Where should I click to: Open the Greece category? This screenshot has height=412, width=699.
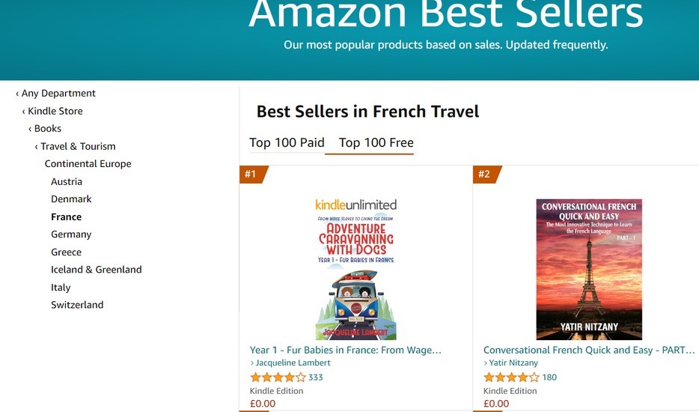point(66,252)
